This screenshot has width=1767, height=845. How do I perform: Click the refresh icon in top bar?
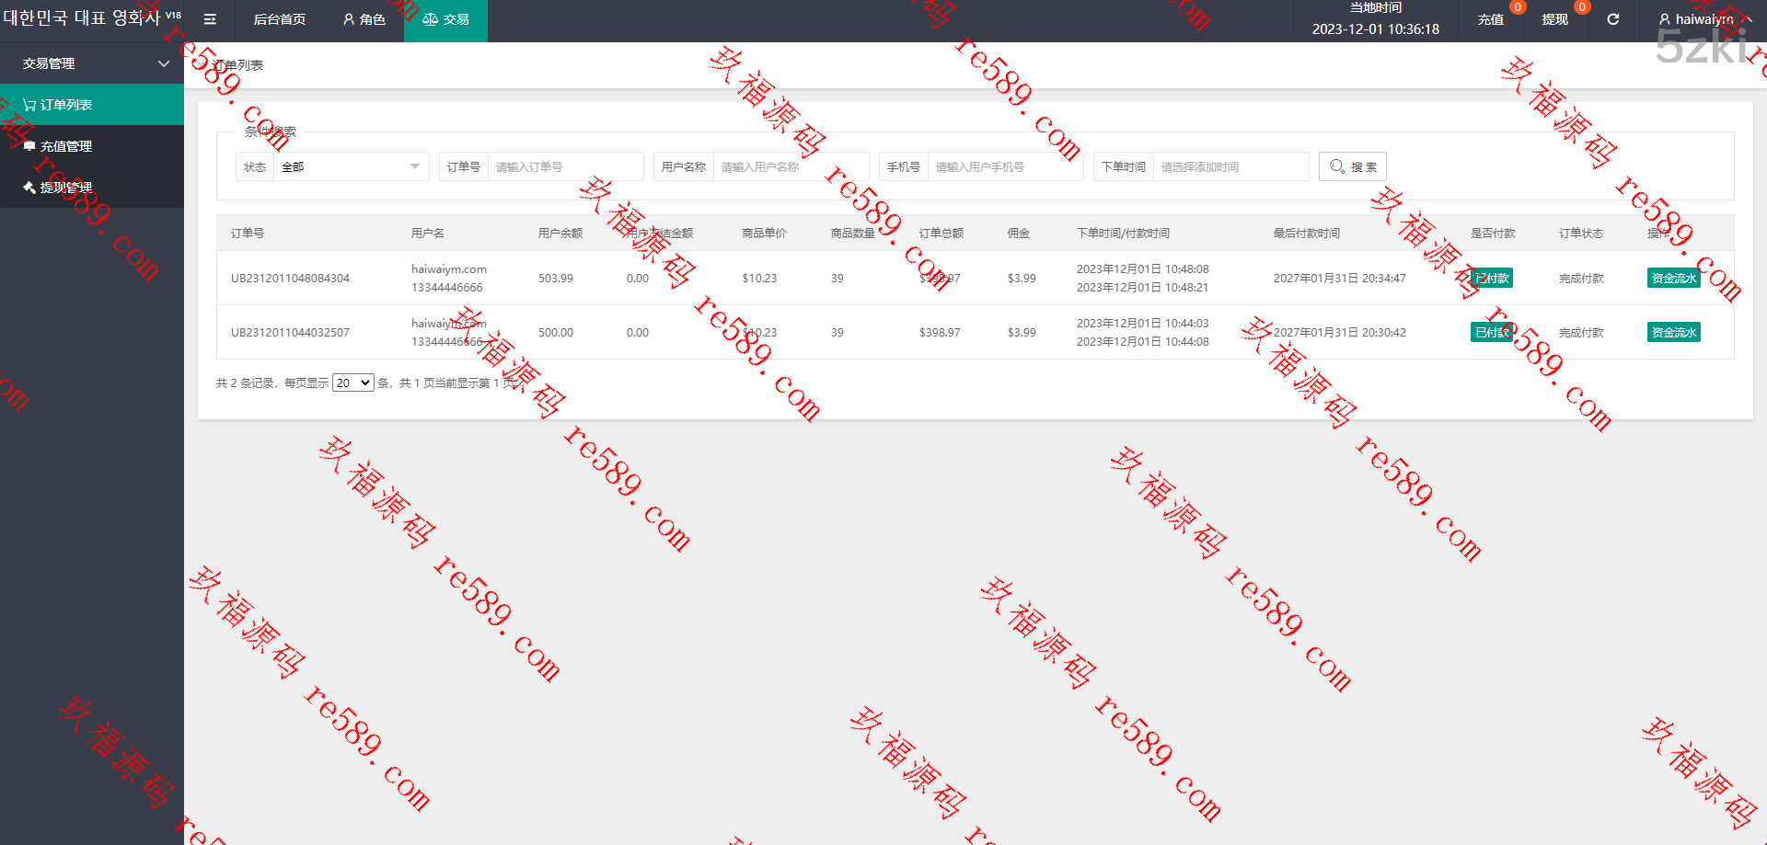click(1612, 19)
